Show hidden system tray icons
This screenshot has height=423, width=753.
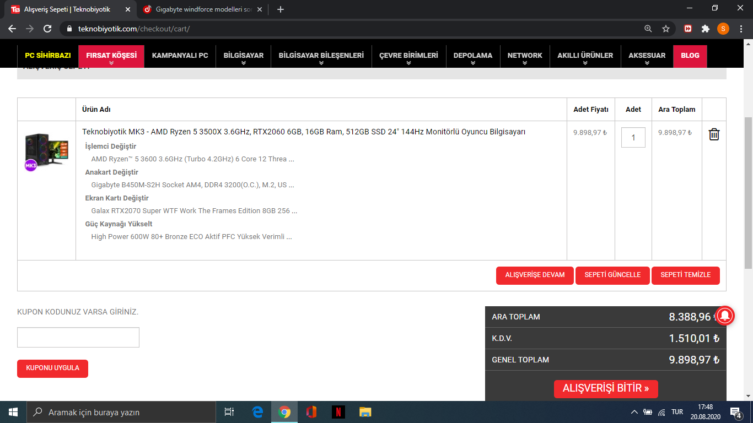tap(634, 412)
